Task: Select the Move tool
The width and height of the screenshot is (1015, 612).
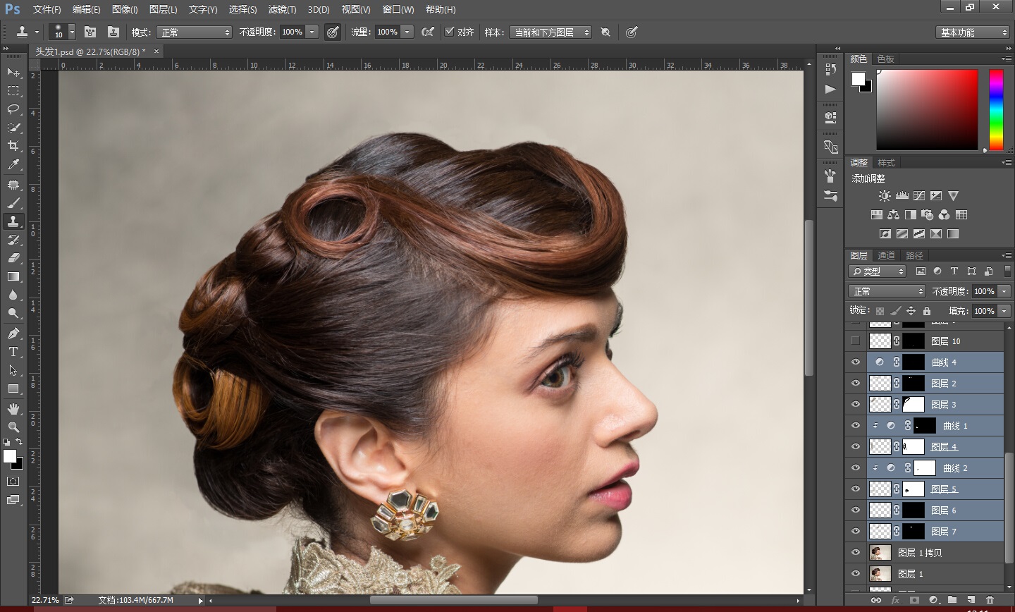Action: click(x=13, y=73)
